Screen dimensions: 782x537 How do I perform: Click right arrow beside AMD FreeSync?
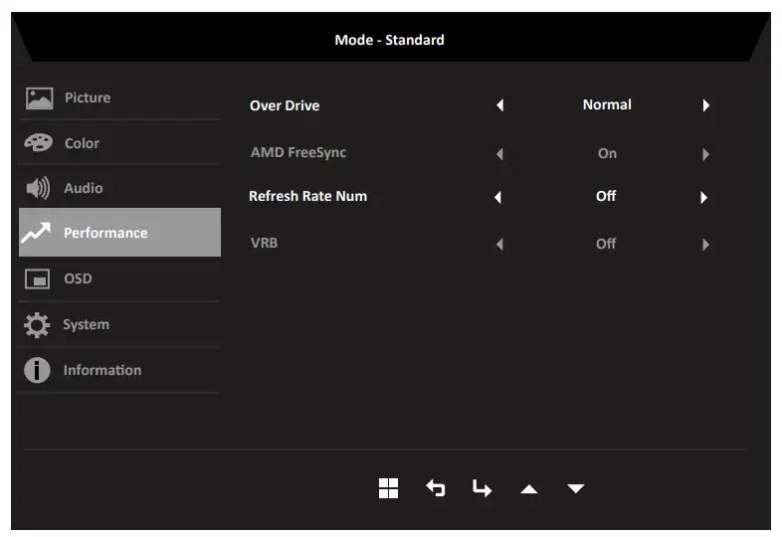click(x=705, y=154)
